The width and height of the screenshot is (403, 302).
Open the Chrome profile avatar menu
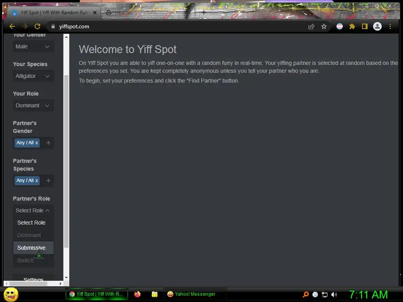tap(377, 26)
